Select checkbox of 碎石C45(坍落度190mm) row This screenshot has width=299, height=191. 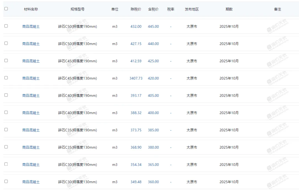coord(6,60)
